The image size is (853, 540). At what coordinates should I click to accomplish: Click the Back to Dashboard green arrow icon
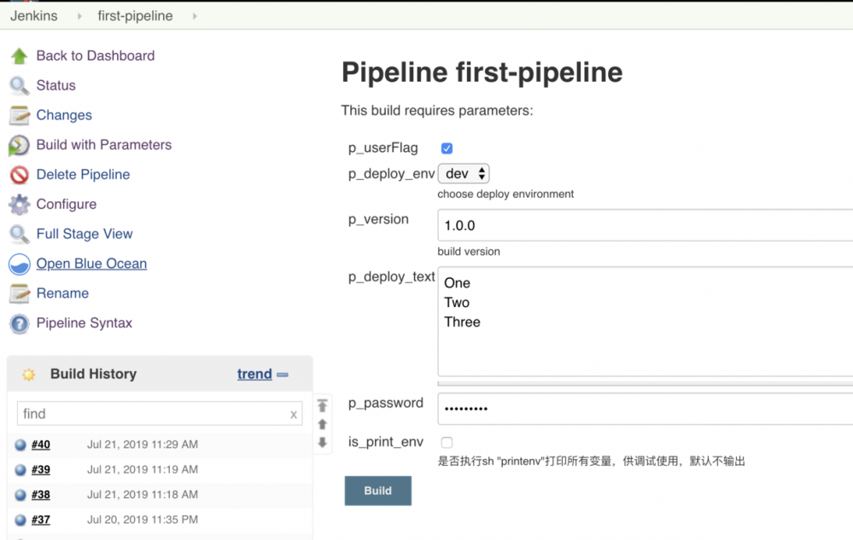pyautogui.click(x=21, y=55)
